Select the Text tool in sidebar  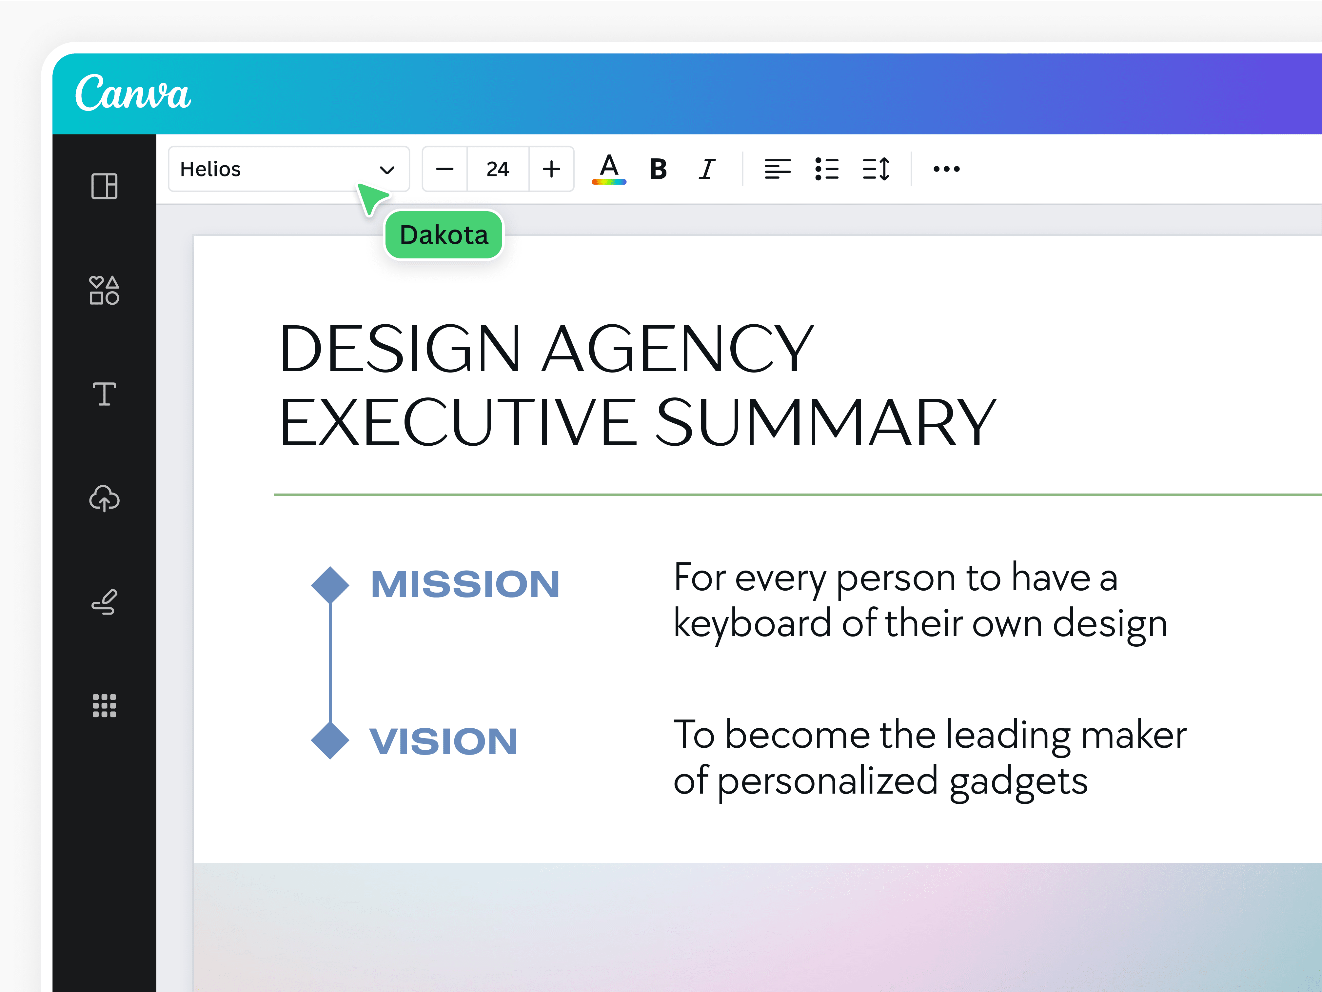coord(104,395)
